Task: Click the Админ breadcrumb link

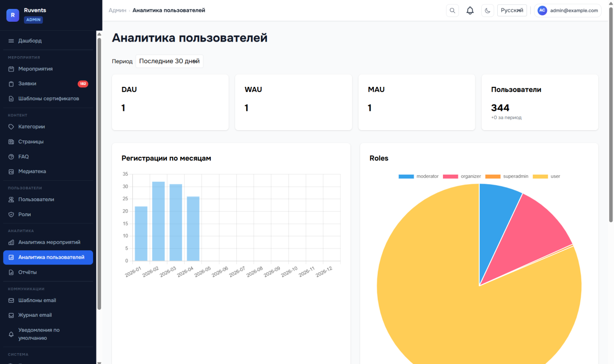Action: [117, 10]
